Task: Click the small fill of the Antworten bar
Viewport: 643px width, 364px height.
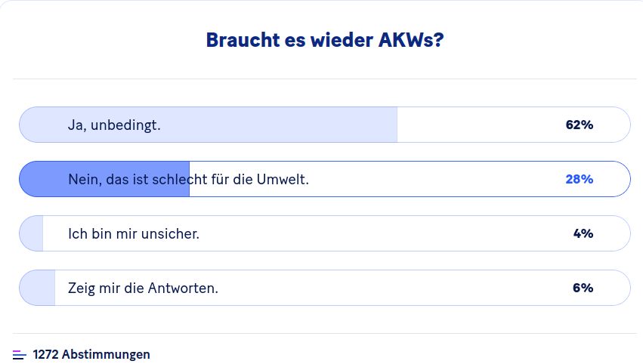Action: click(38, 288)
